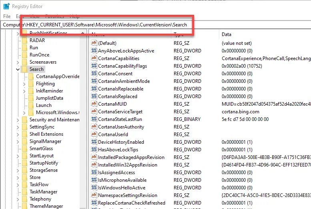Viewport: 311px width, 209px height.
Task: Expand the Microsoft.Windows subkey
Action: click(x=24, y=113)
